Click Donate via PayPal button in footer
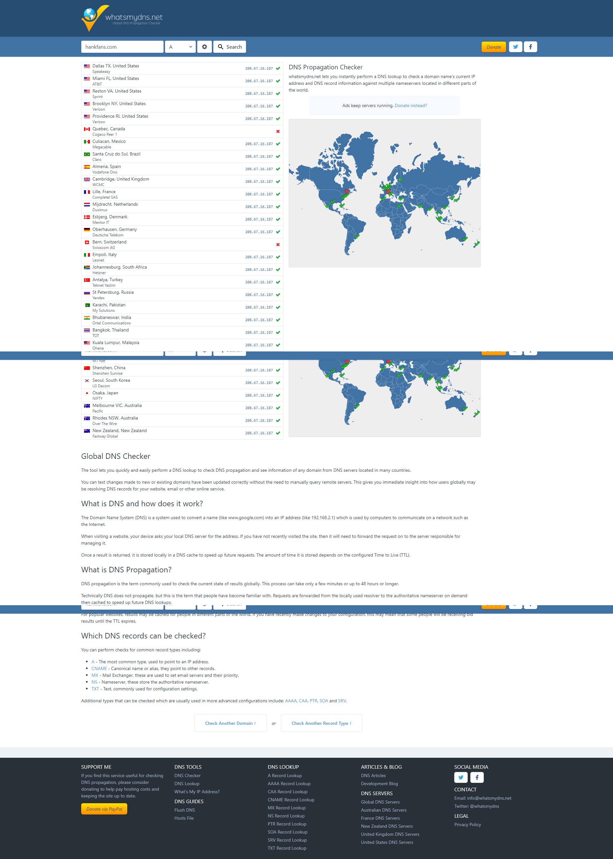This screenshot has width=613, height=859. (x=104, y=809)
